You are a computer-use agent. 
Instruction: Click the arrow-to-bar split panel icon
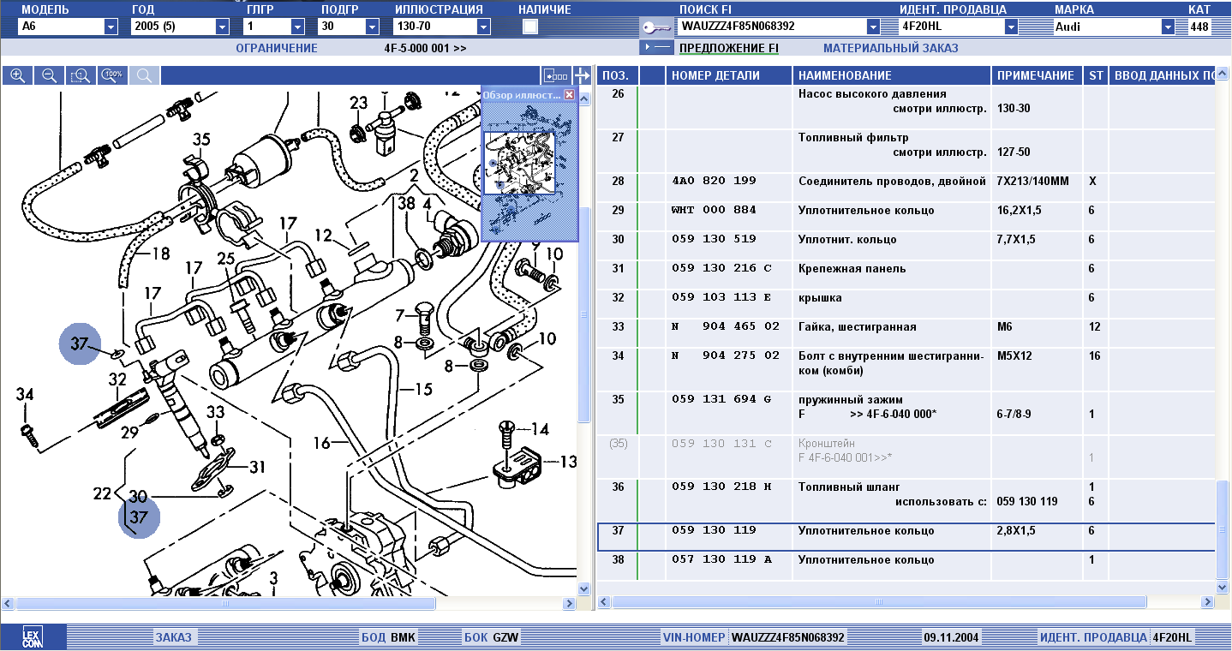583,75
